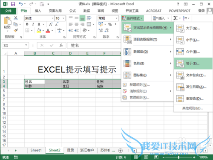Open Color Scales submenu
Screen dimensions: 213x160
147,63
